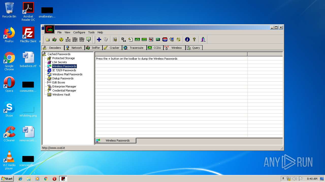This screenshot has width=325, height=182.
Task: Click the CHALL SPOOF RESET toolbar icon
Action: 75,39
